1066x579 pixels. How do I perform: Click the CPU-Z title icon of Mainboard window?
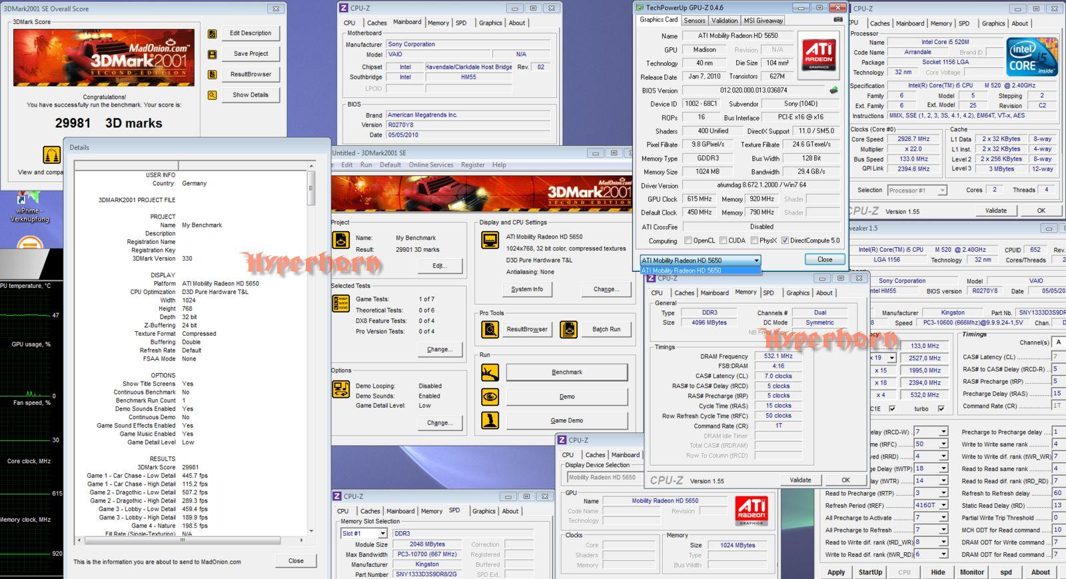tap(343, 8)
